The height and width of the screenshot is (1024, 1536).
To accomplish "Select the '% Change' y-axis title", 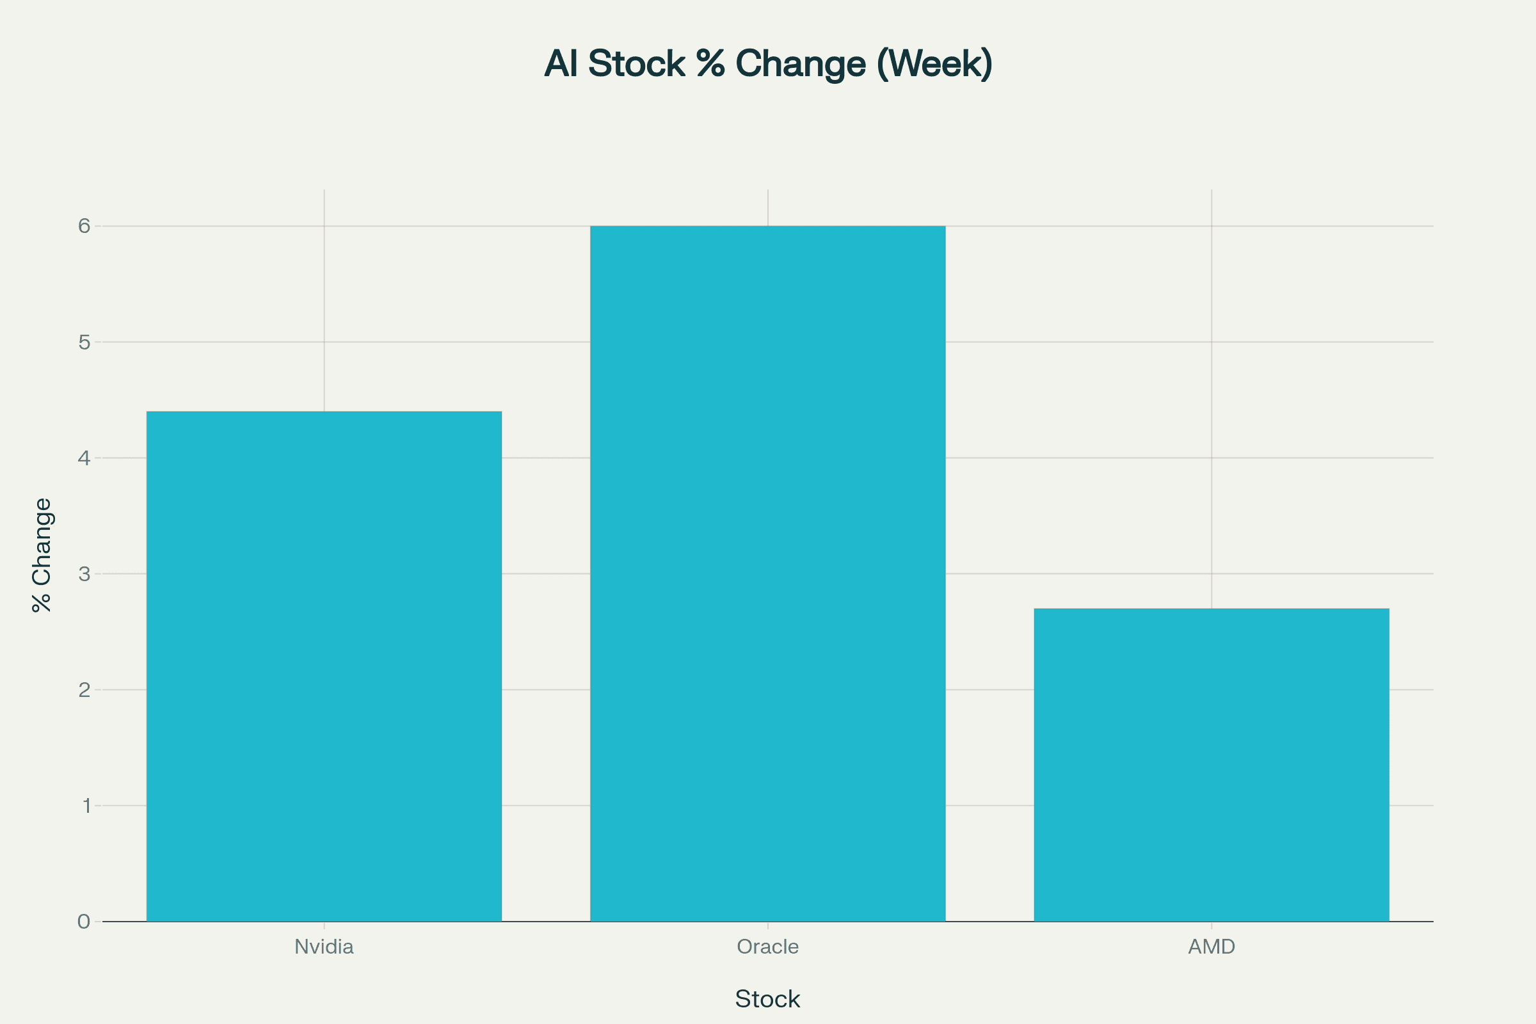I will pos(42,555).
